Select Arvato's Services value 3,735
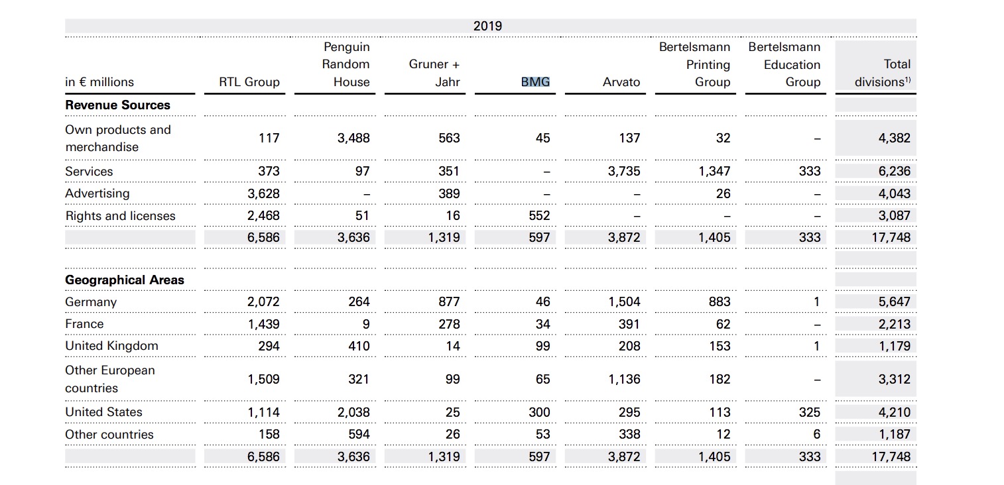 click(x=624, y=171)
